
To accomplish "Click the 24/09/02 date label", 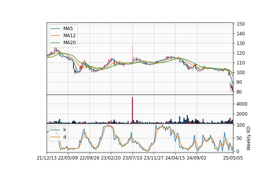I will pos(197,158).
